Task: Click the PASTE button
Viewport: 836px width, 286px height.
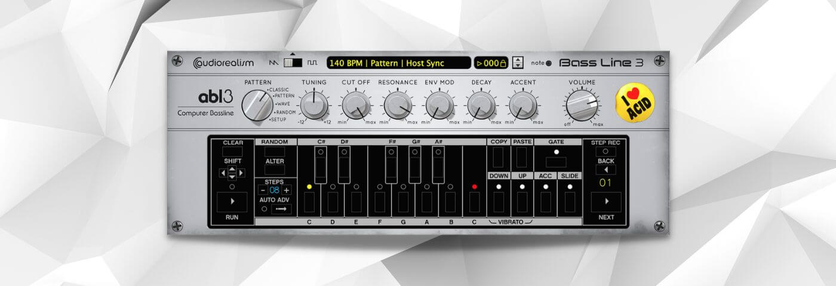Action: (x=522, y=156)
